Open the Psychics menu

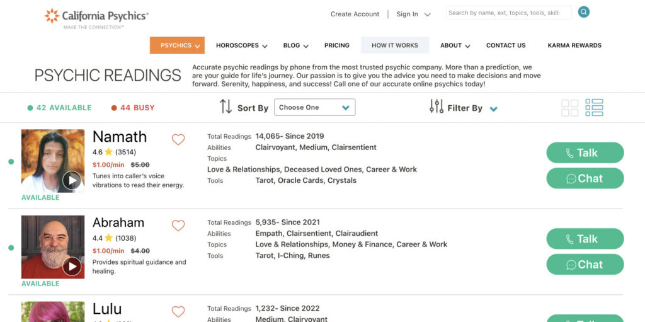[177, 45]
